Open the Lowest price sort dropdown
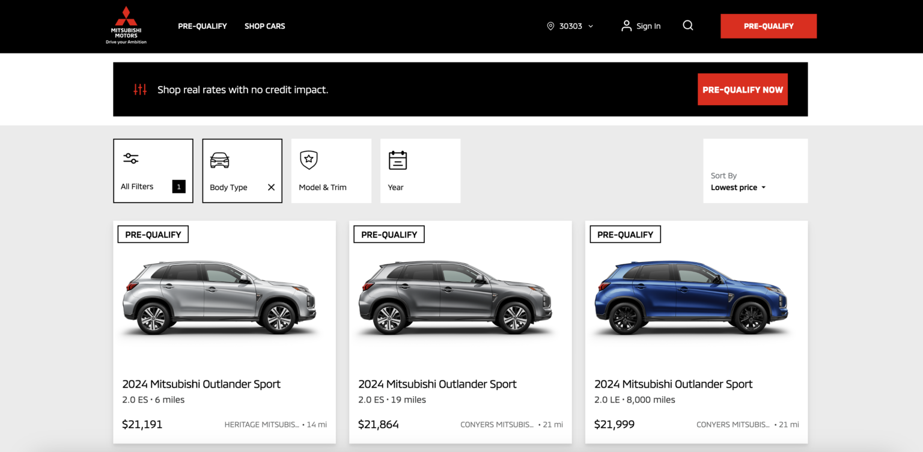This screenshot has height=452, width=923. pyautogui.click(x=738, y=187)
